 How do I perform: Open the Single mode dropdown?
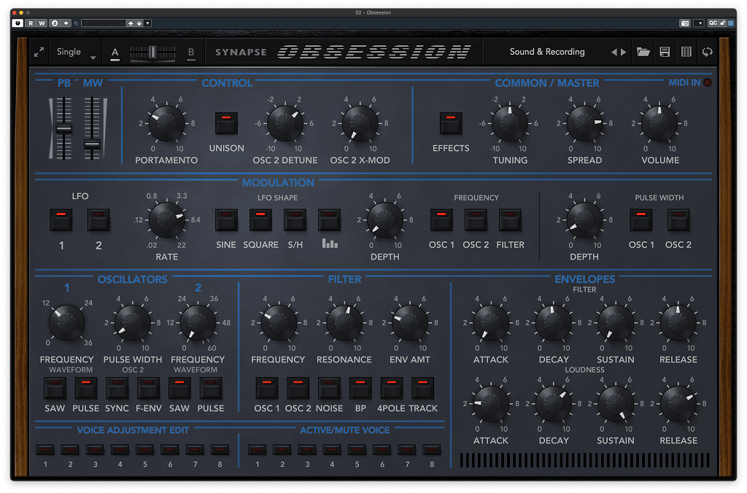(76, 52)
